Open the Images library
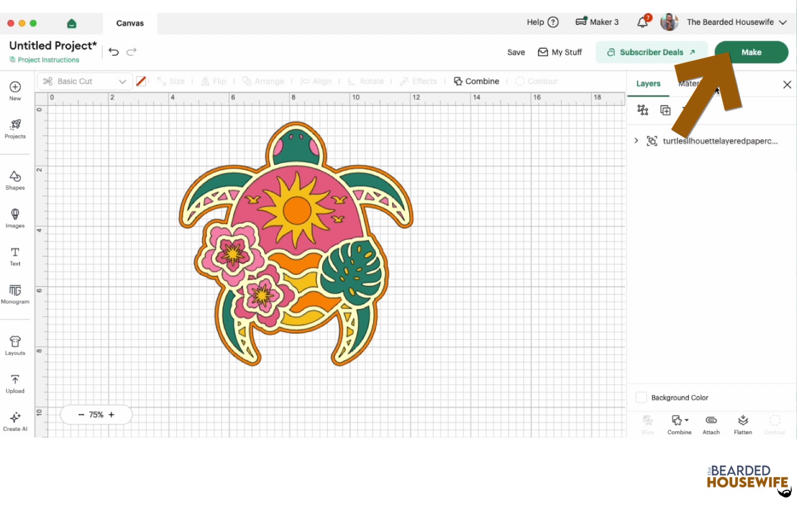Screen dimensions: 797x506 point(15,218)
